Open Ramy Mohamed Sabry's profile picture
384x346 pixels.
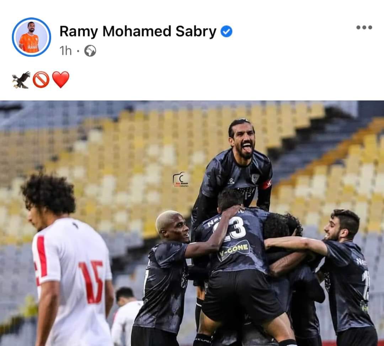(31, 37)
